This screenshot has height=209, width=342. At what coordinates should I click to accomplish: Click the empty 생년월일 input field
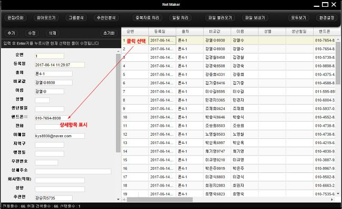pyautogui.click(x=49, y=109)
